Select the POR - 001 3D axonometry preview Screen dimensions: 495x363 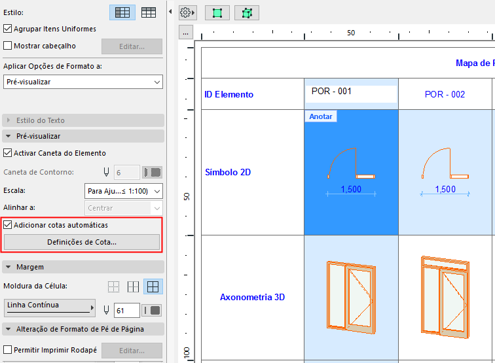(x=352, y=298)
